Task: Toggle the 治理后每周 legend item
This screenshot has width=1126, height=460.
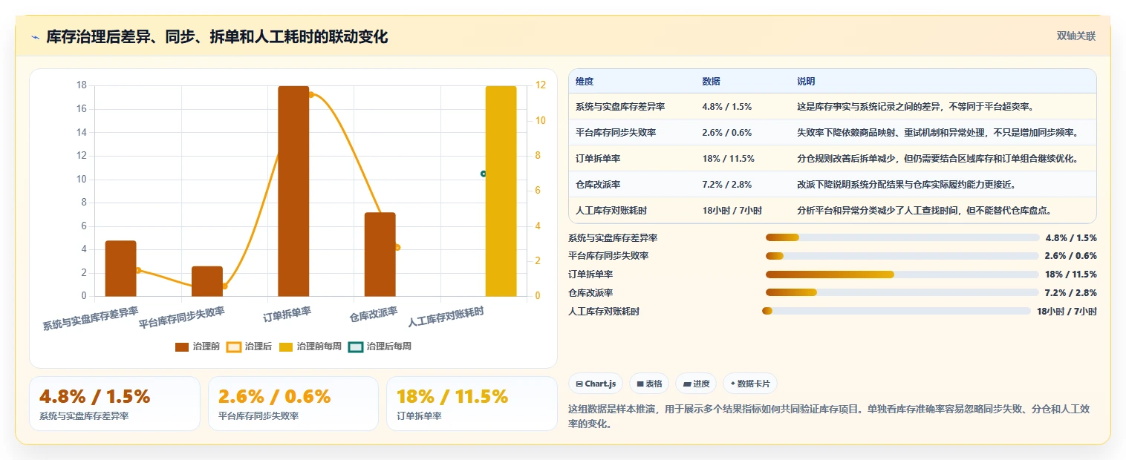Action: click(380, 346)
